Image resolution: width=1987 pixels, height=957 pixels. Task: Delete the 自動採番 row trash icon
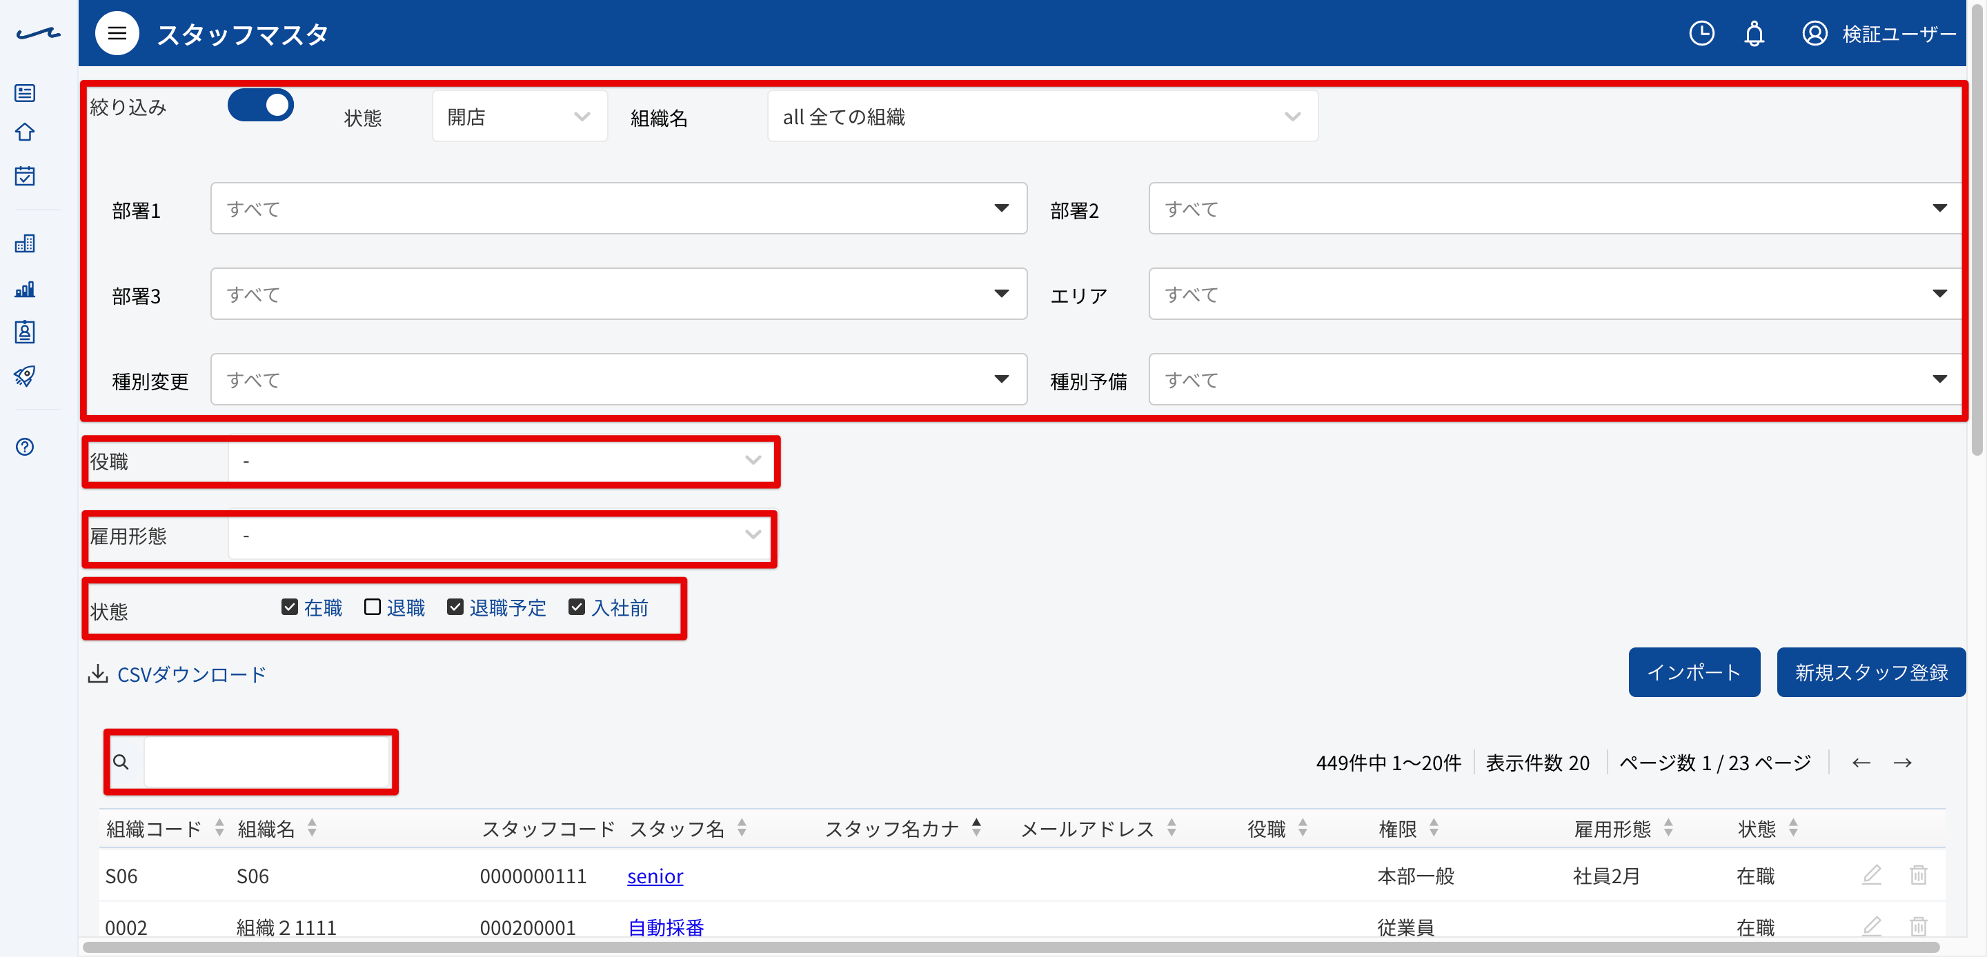click(1918, 925)
